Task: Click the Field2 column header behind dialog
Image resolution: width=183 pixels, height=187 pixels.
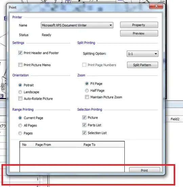Action: point(175,119)
